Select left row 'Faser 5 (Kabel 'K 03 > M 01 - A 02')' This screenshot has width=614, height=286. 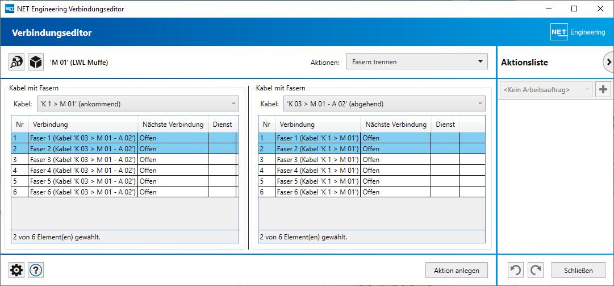tap(124, 181)
